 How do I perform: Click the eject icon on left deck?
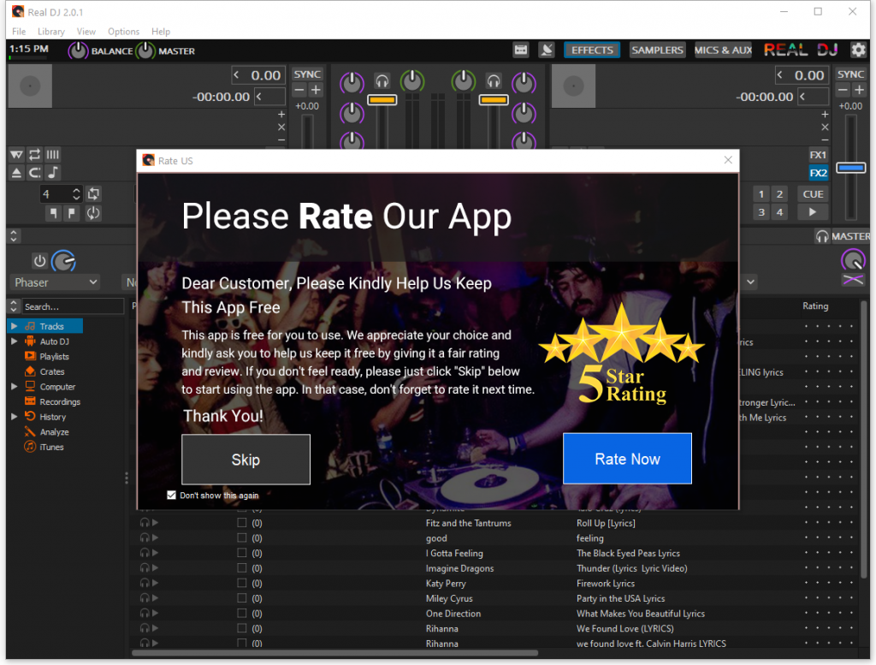coord(17,173)
